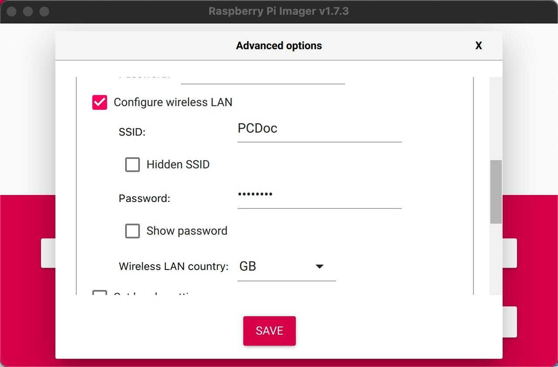Click the macOS window minimize button

(x=28, y=11)
